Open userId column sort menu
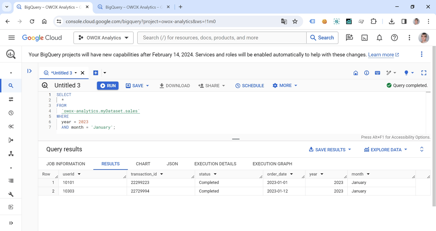This screenshot has width=436, height=231. coord(79,174)
